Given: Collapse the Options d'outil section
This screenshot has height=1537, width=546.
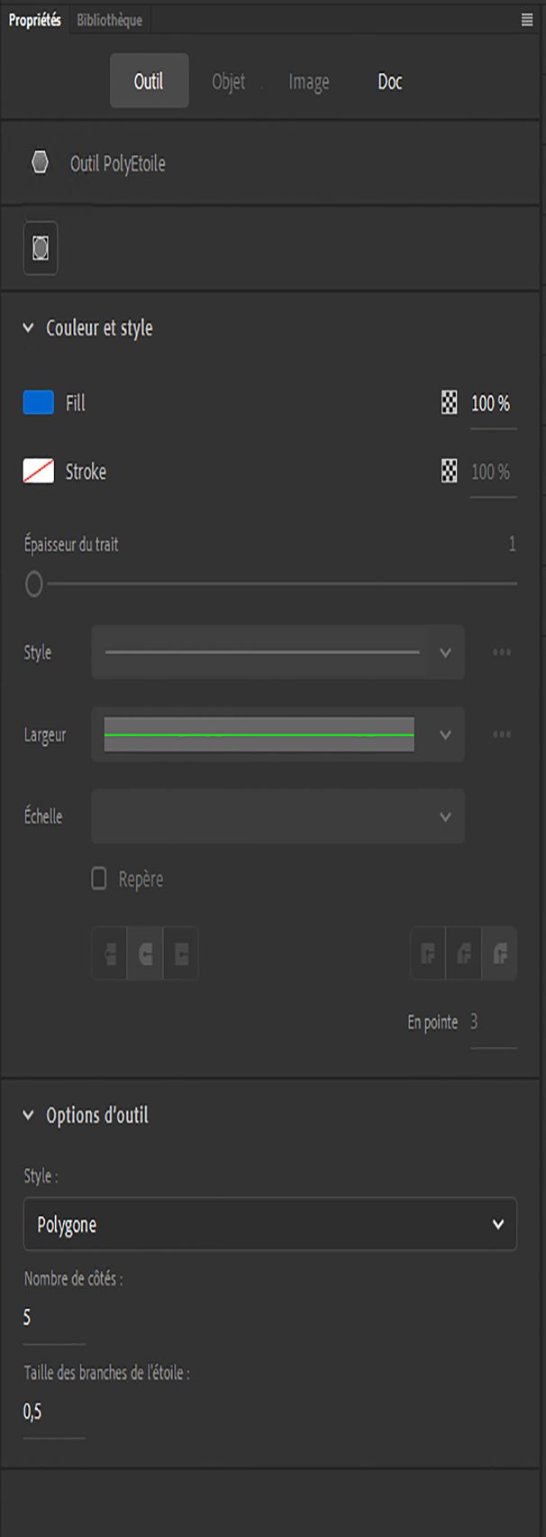Looking at the screenshot, I should (28, 1116).
